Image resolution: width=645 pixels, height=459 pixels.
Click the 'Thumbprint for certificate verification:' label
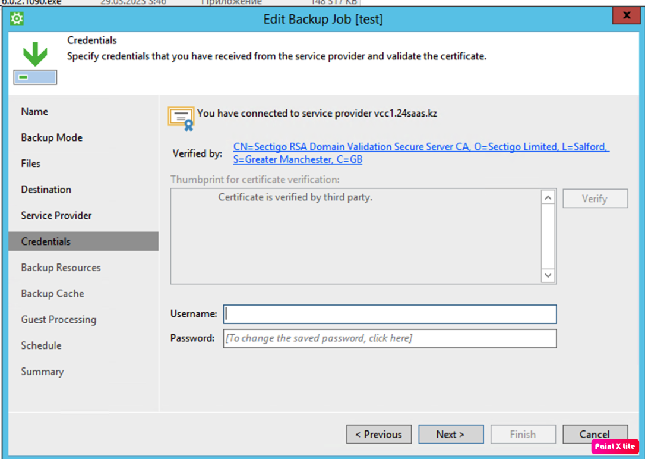point(255,180)
